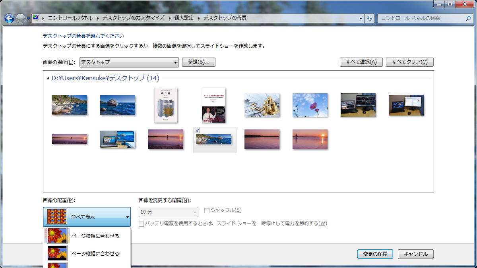Select the sailboat silhouette sunset thumbnail

[310, 139]
